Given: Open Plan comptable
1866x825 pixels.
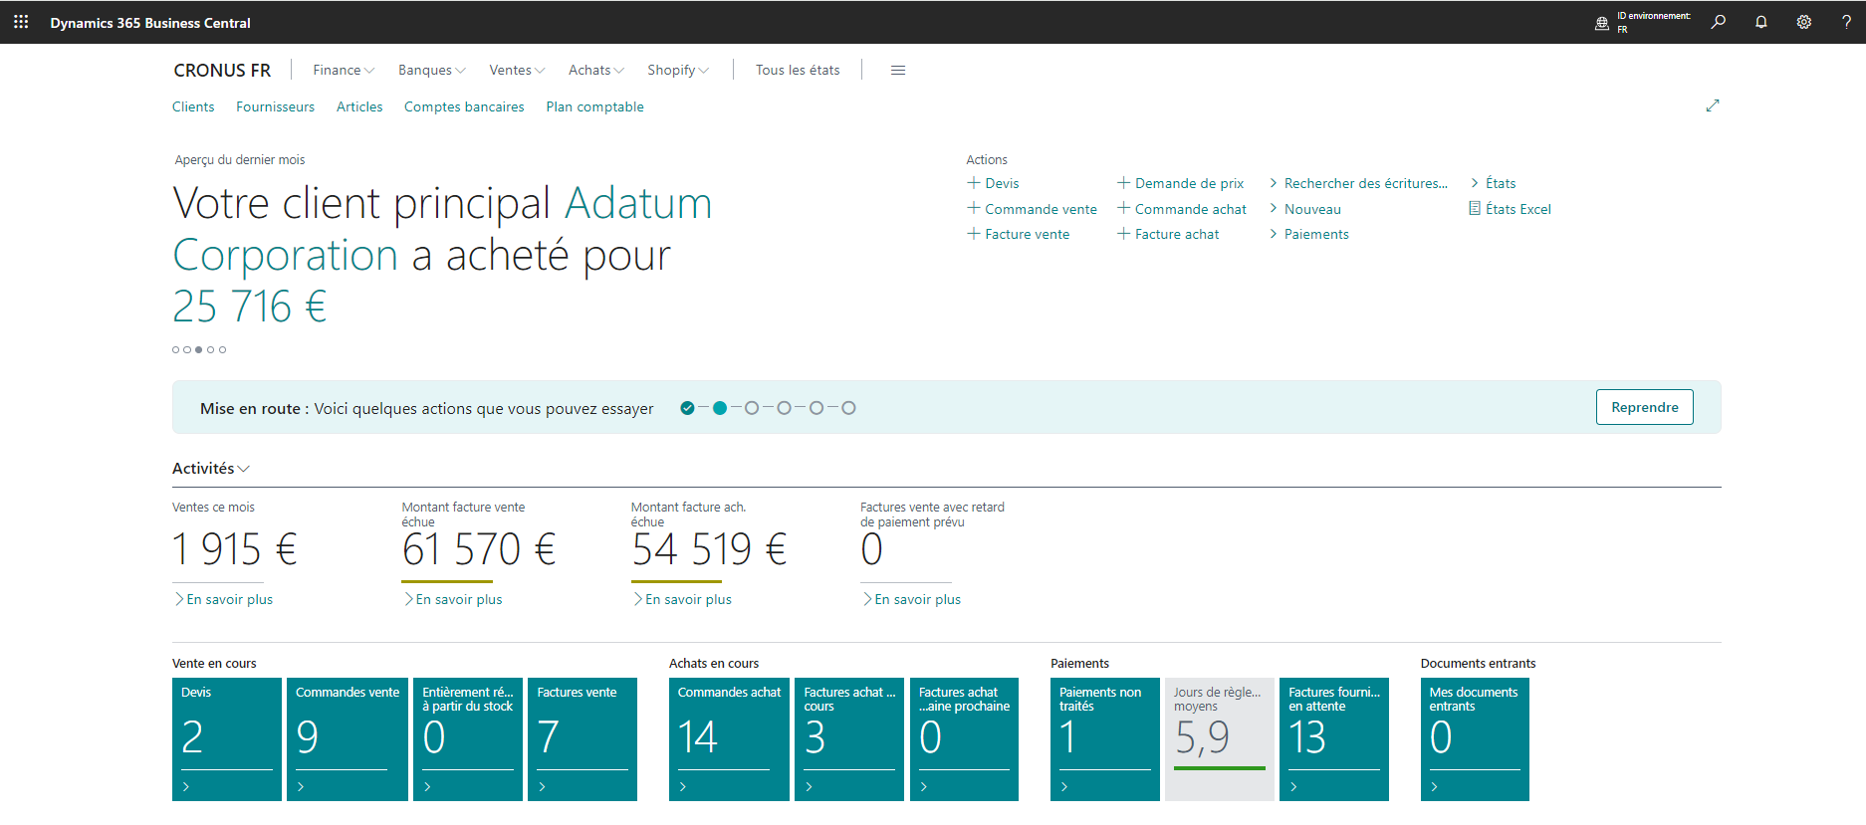Looking at the screenshot, I should [594, 106].
